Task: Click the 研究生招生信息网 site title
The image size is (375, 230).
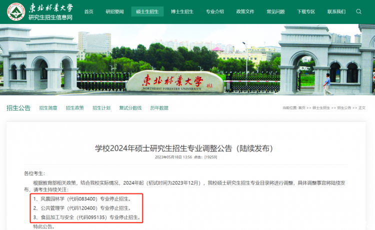Action: point(50,17)
